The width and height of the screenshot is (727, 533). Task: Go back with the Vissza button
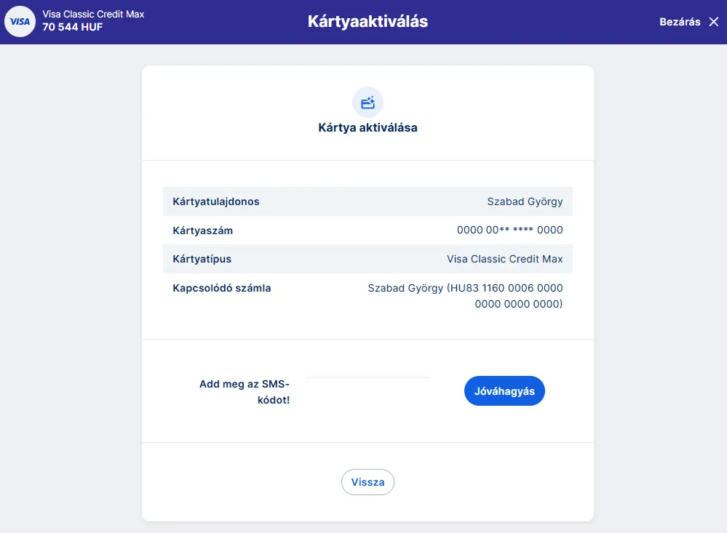click(368, 482)
